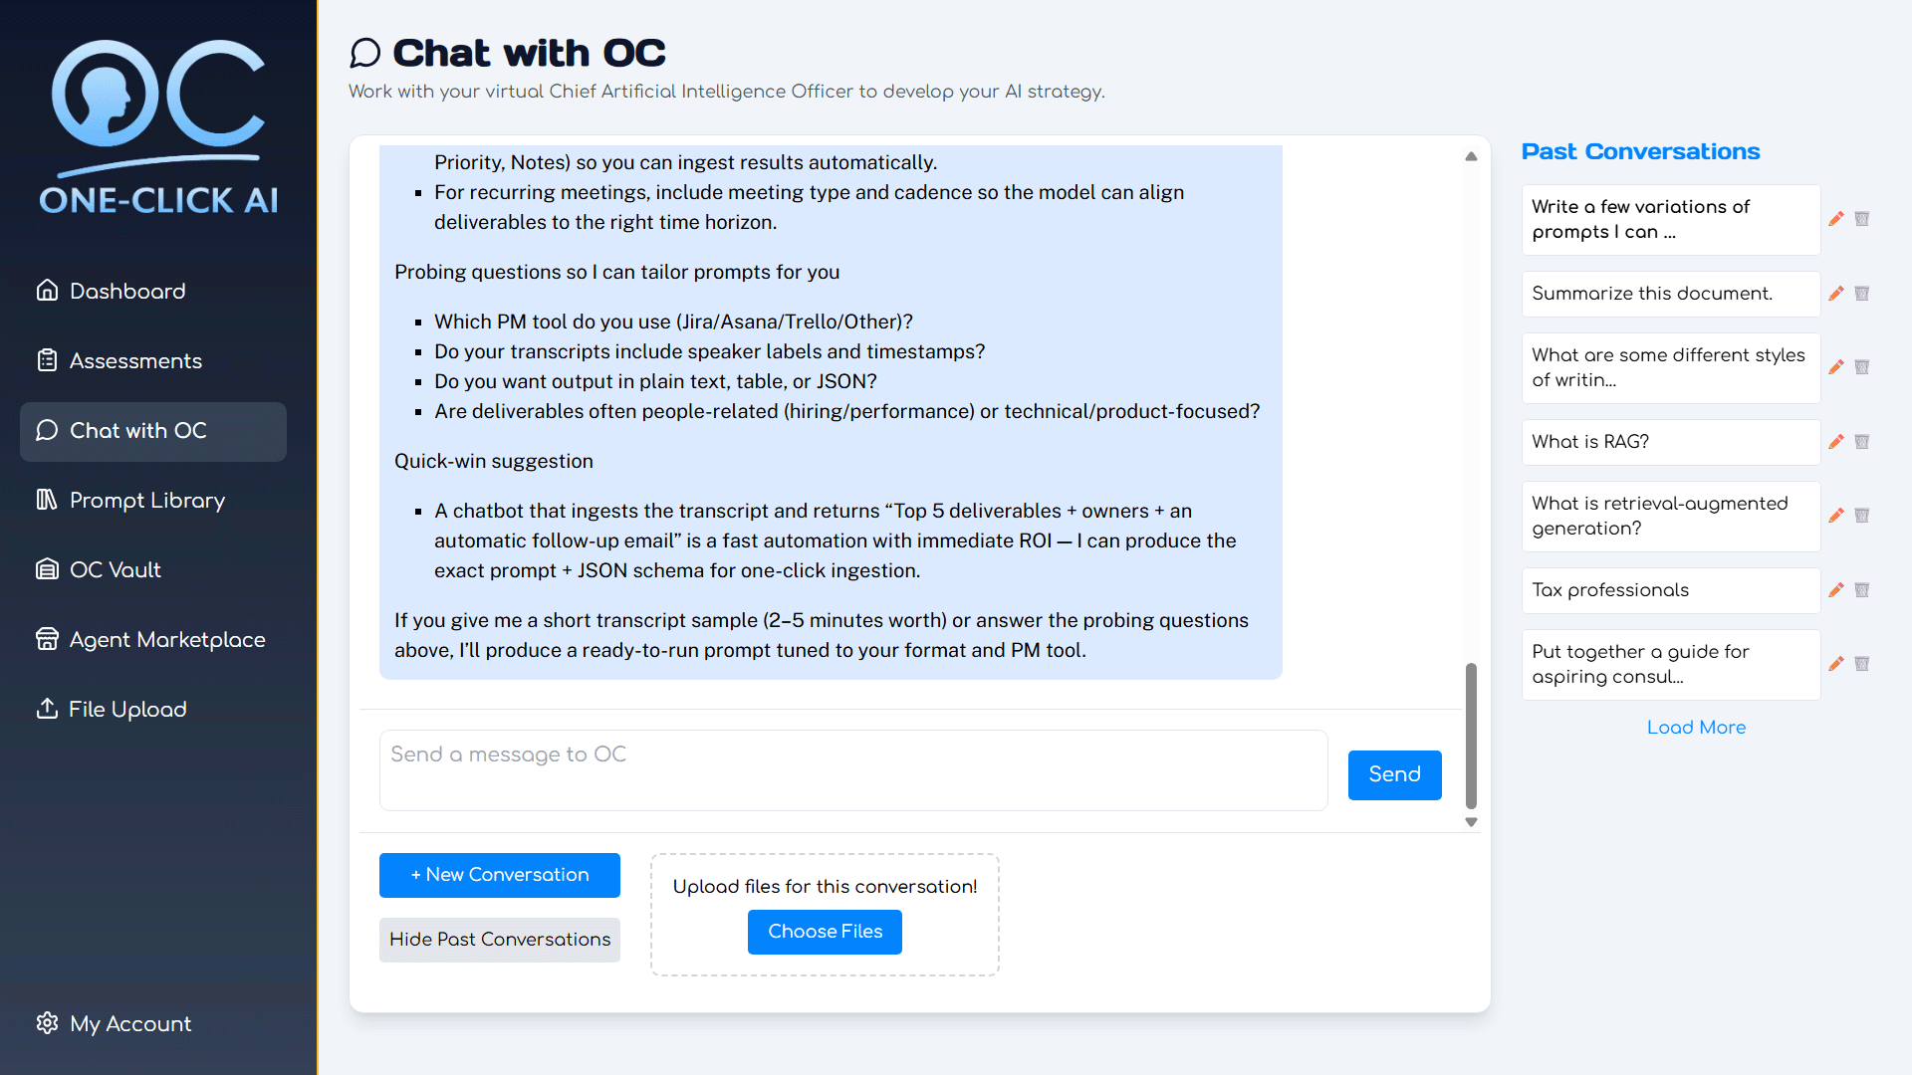Delete 'What is retrieval-augmented generation?' conversation

pyautogui.click(x=1862, y=516)
